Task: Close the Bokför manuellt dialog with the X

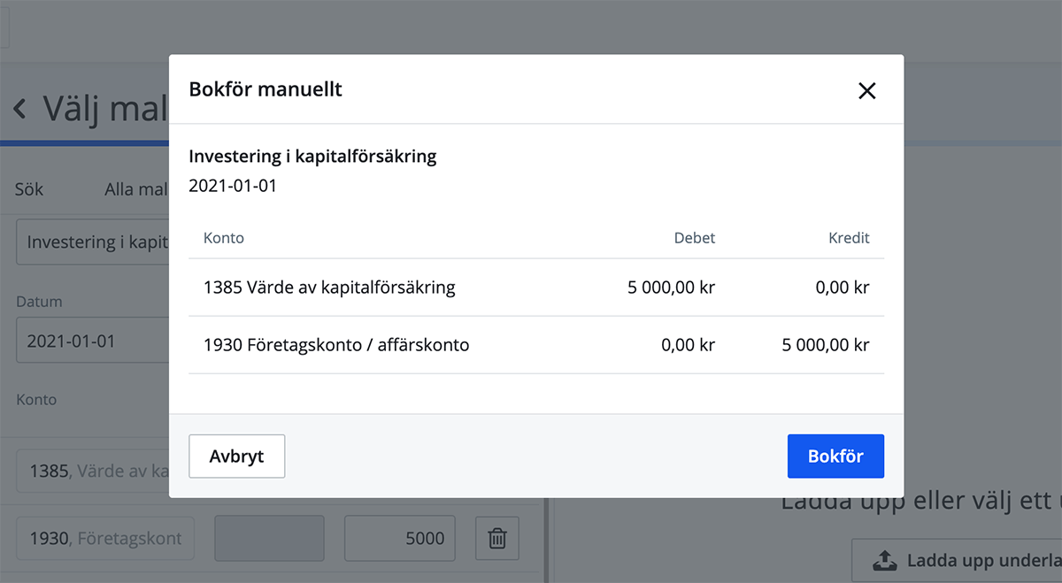Action: [866, 90]
